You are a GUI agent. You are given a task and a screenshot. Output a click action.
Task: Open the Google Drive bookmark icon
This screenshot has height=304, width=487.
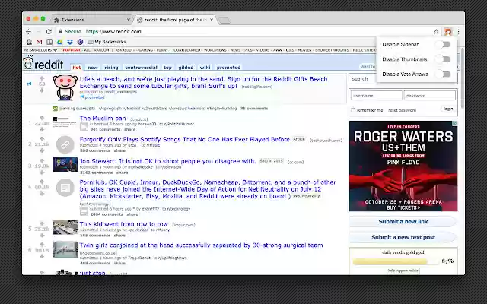tap(59, 42)
